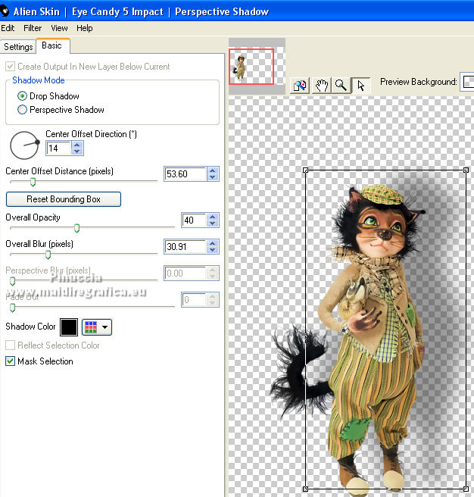Click the Center Offset Distance value field
Viewport: 474px width, 497px height.
186,174
